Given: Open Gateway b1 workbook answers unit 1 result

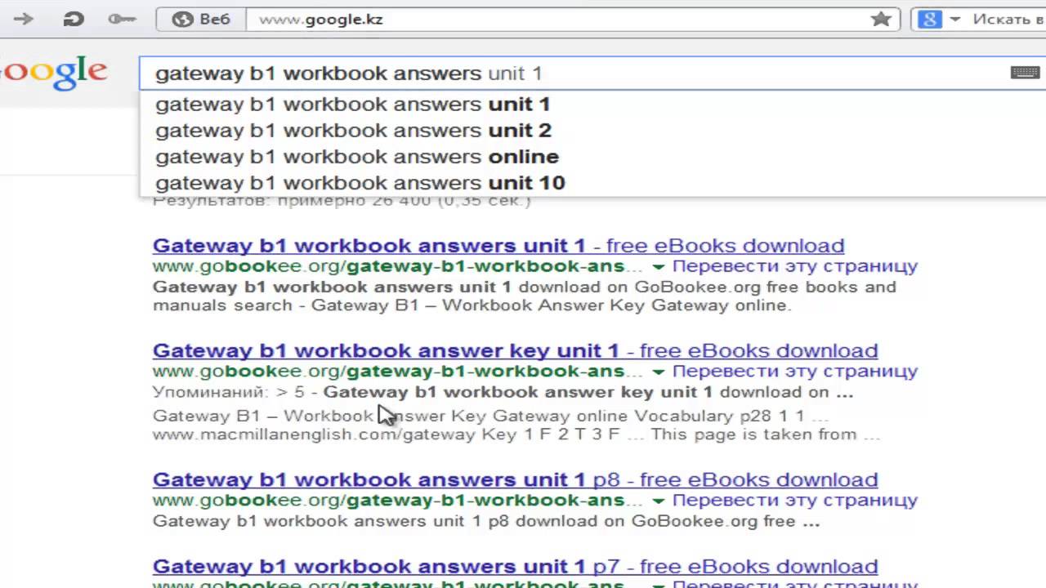Looking at the screenshot, I should pyautogui.click(x=498, y=246).
